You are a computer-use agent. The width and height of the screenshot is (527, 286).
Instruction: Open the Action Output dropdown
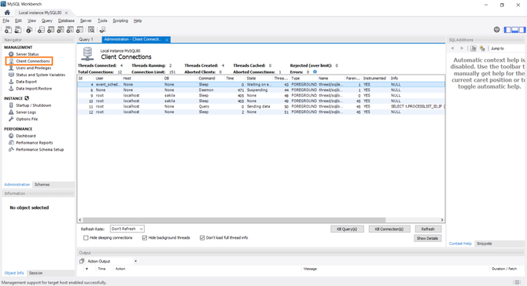(x=112, y=261)
